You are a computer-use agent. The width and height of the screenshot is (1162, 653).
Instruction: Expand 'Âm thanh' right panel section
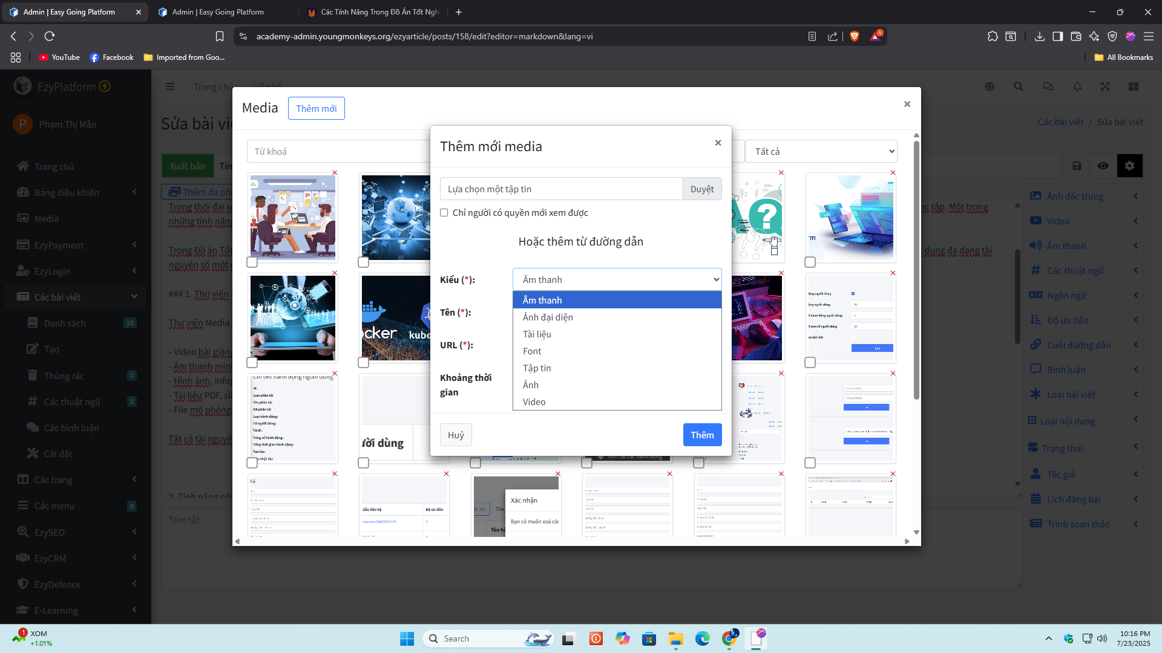1084,245
